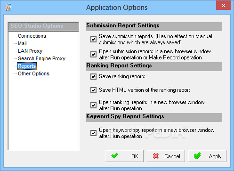Uncheck Open keyword spy reports checkbox
Viewport: 234px width, 171px height.
(93, 133)
